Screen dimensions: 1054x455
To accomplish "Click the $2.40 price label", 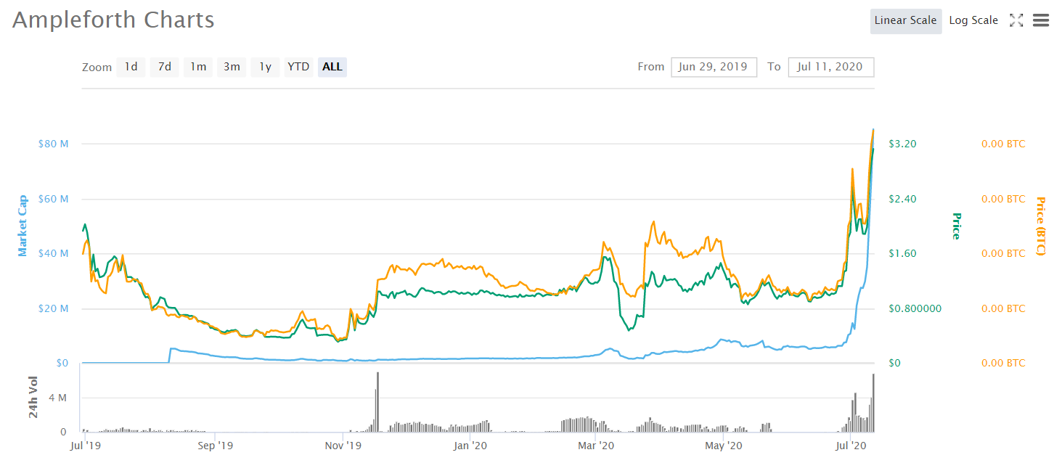I will click(902, 199).
